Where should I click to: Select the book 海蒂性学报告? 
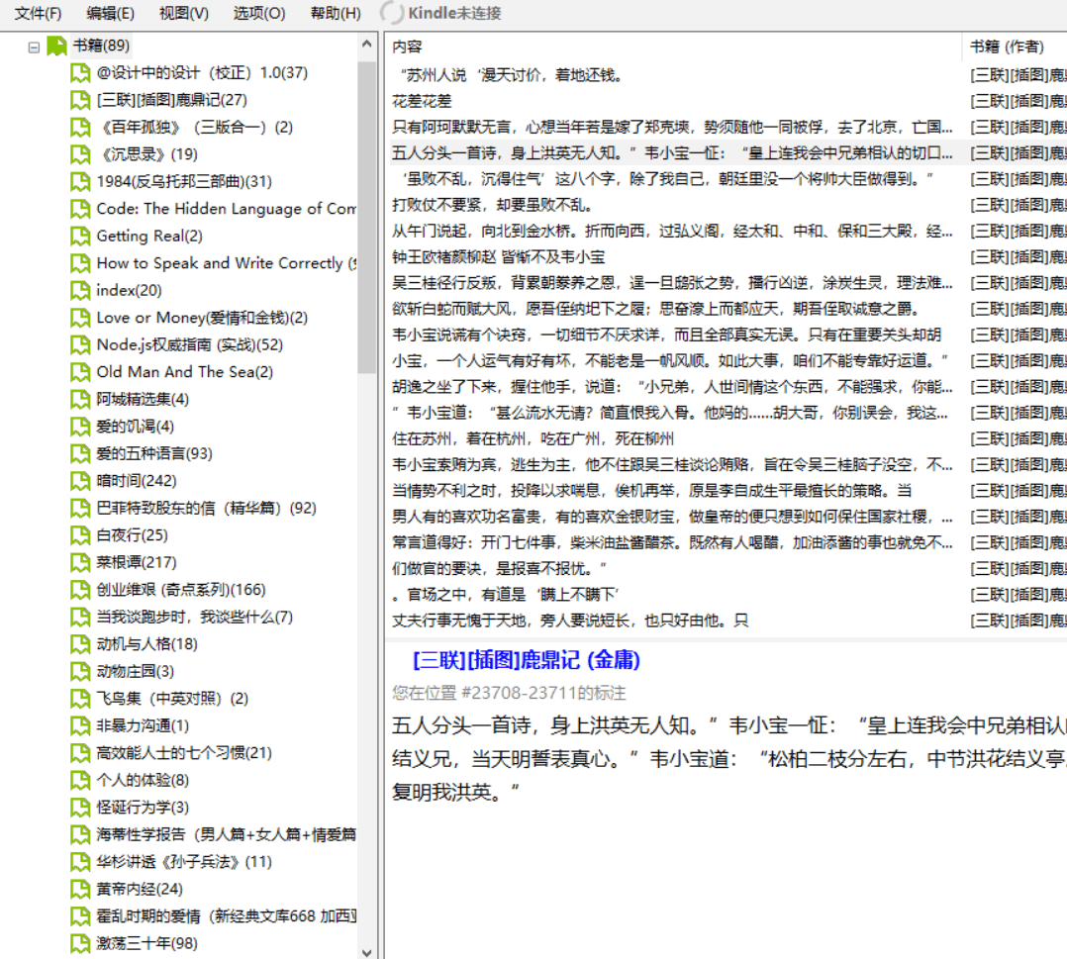pos(226,834)
